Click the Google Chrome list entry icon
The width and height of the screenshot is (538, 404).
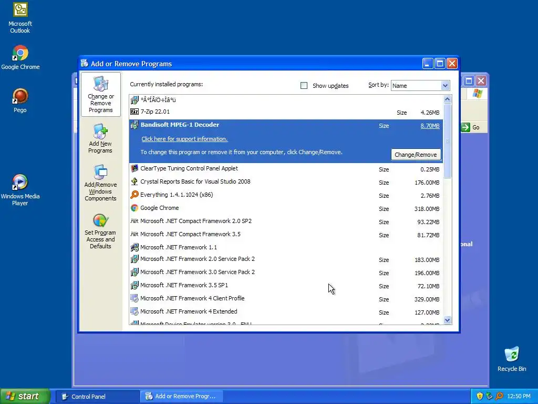click(x=134, y=208)
